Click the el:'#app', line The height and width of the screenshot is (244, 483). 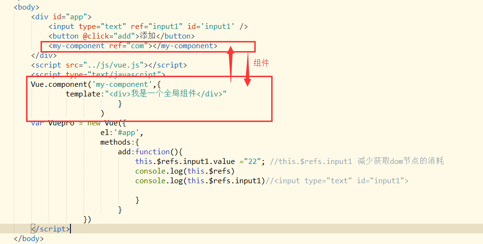(x=122, y=133)
